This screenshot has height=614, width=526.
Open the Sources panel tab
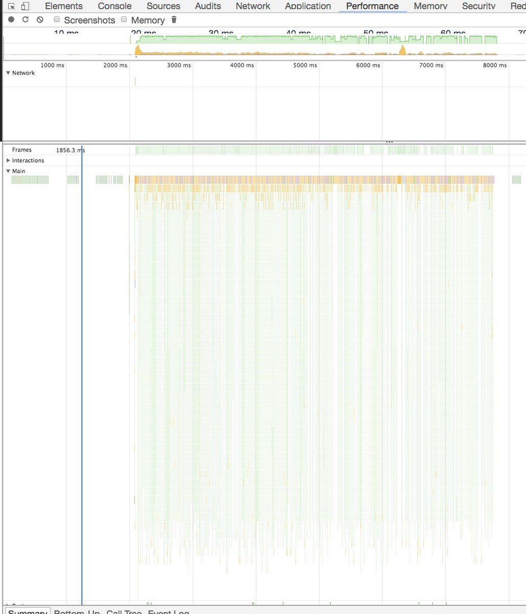pyautogui.click(x=164, y=6)
